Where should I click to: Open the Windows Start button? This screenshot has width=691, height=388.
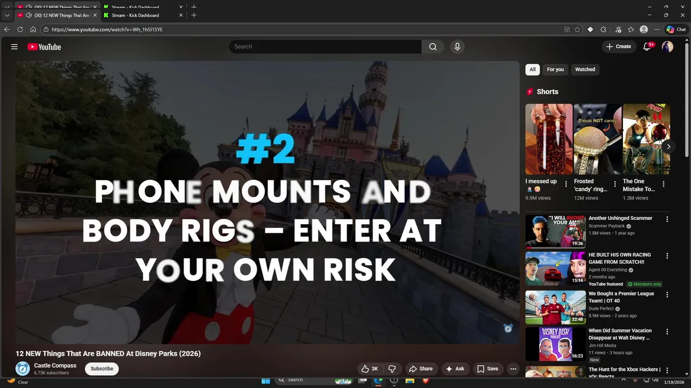(266, 380)
